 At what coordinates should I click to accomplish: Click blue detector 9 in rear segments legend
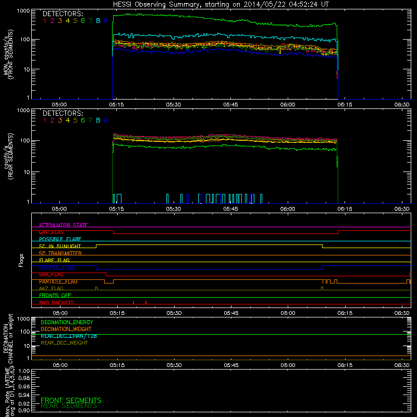click(106, 120)
